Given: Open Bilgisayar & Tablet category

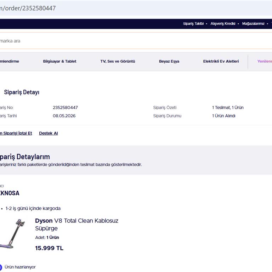Looking at the screenshot, I should (x=59, y=61).
